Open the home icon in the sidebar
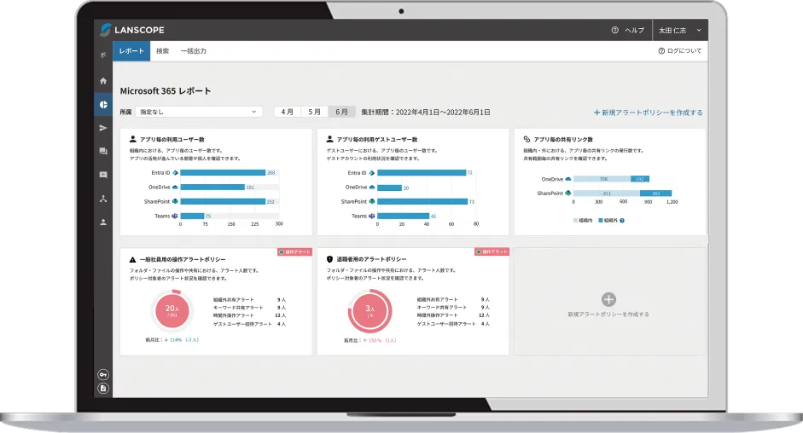This screenshot has height=433, width=803. (x=103, y=81)
